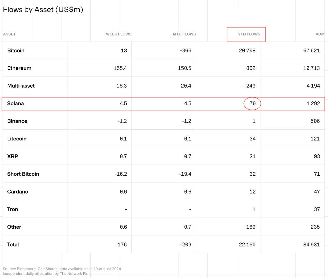
Task: Click the "Flows by Asset (US$m)" title
Action: tap(43, 10)
